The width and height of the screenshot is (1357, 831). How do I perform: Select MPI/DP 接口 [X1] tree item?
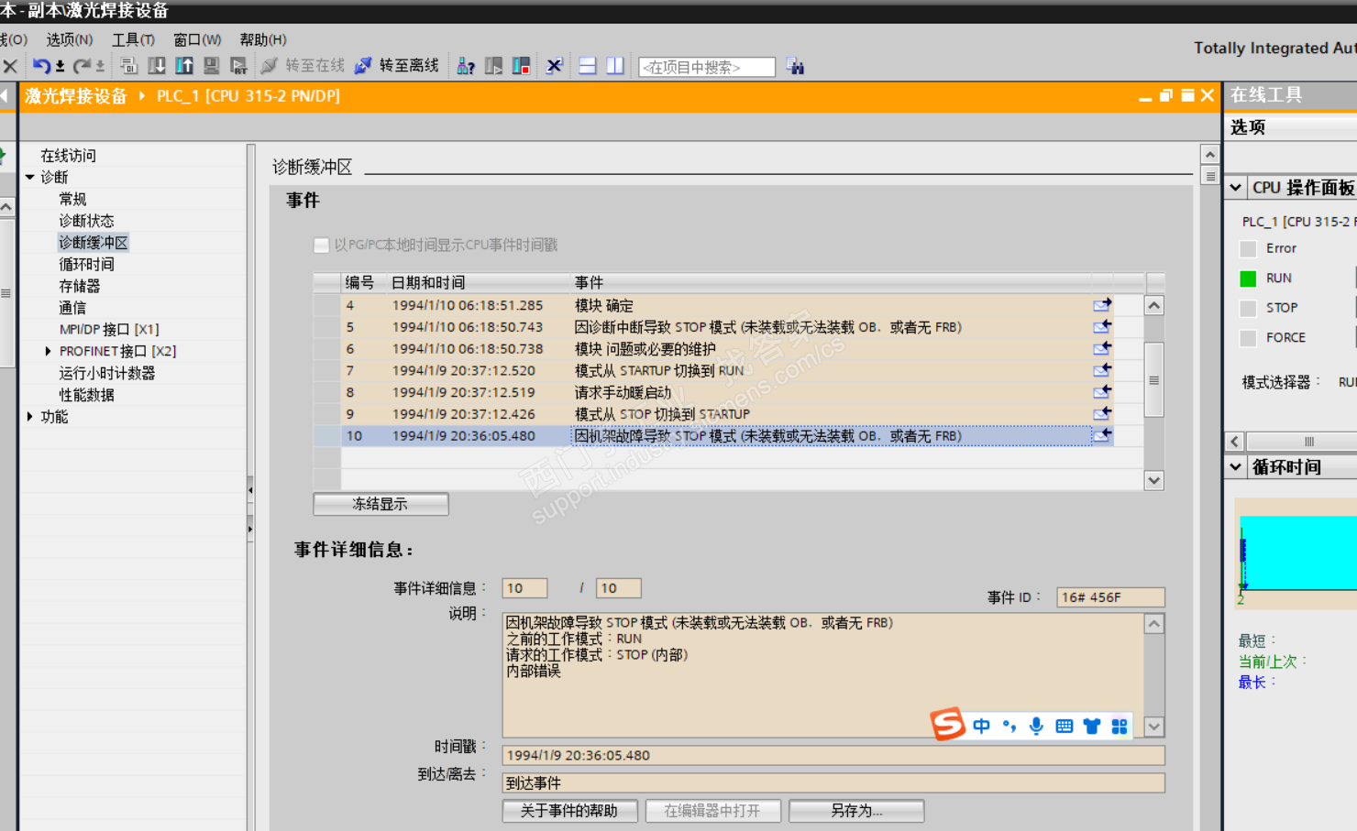pos(109,330)
